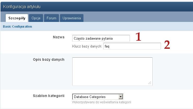The image size is (193, 109).
Task: Go to the Forum tab
Action: [51, 18]
